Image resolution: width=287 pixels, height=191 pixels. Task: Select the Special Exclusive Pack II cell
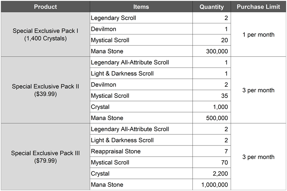[46, 90]
